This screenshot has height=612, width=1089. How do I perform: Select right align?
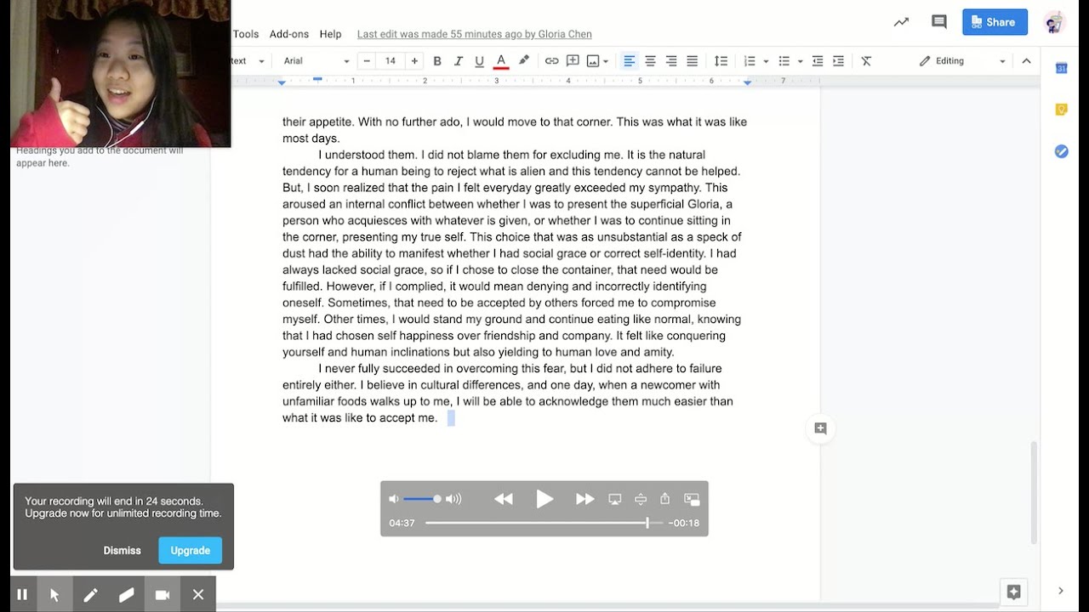coord(671,61)
